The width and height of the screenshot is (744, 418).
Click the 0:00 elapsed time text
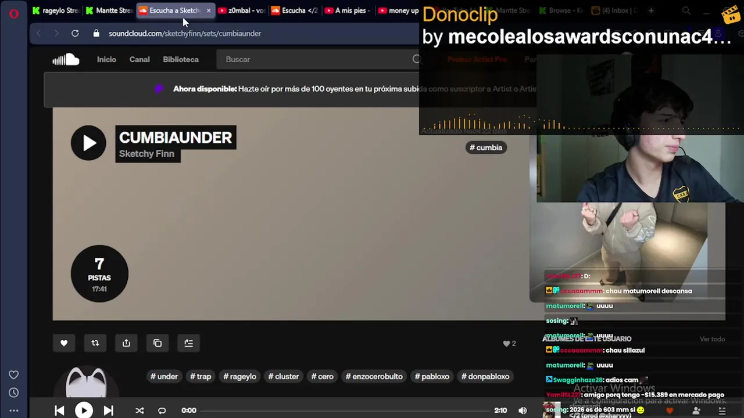point(189,410)
